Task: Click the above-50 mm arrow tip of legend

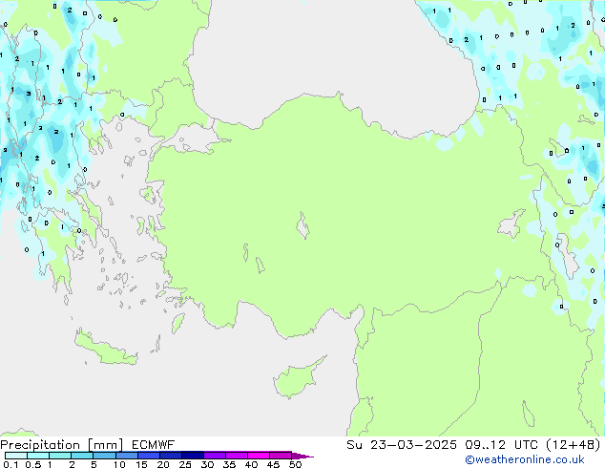Action: (302, 456)
